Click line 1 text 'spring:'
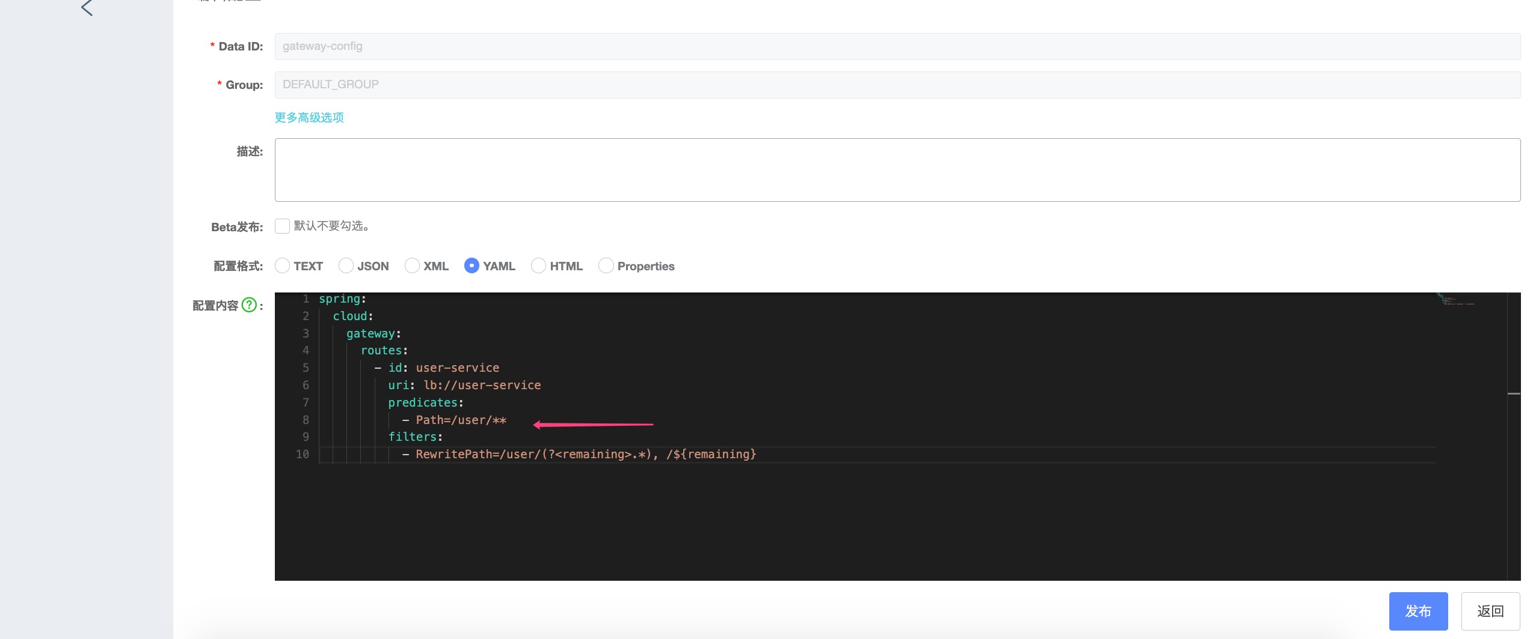 point(342,299)
